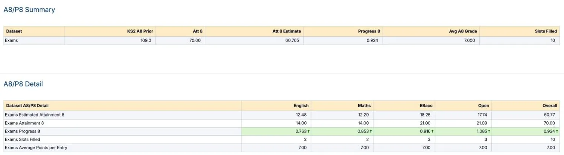Click the Att 8 Estimate column header
The height and width of the screenshot is (155, 564).
point(254,31)
